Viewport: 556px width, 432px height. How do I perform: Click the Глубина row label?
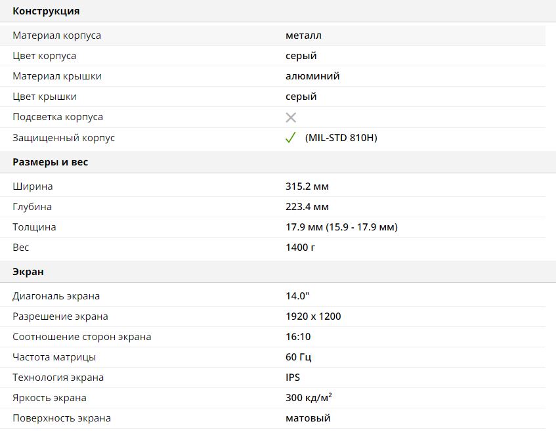32,207
